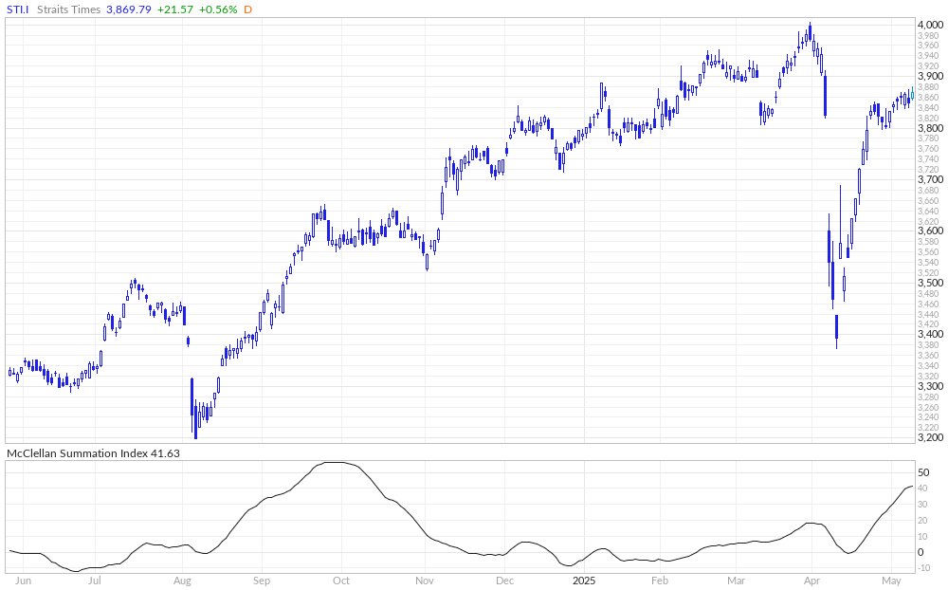Viewport: 948px width, 590px height.
Task: Click the Straits Times index name
Action: pos(68,9)
